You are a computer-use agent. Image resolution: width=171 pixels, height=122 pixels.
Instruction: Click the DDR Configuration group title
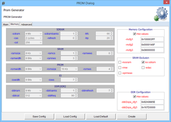click(x=141, y=92)
